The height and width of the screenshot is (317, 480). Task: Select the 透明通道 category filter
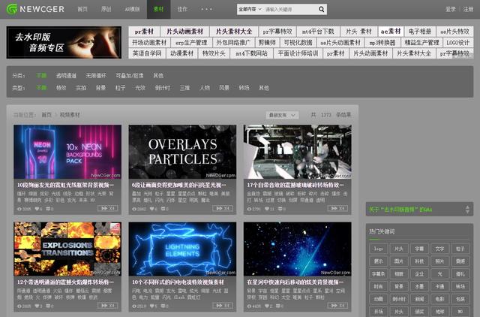pyautogui.click(x=65, y=76)
